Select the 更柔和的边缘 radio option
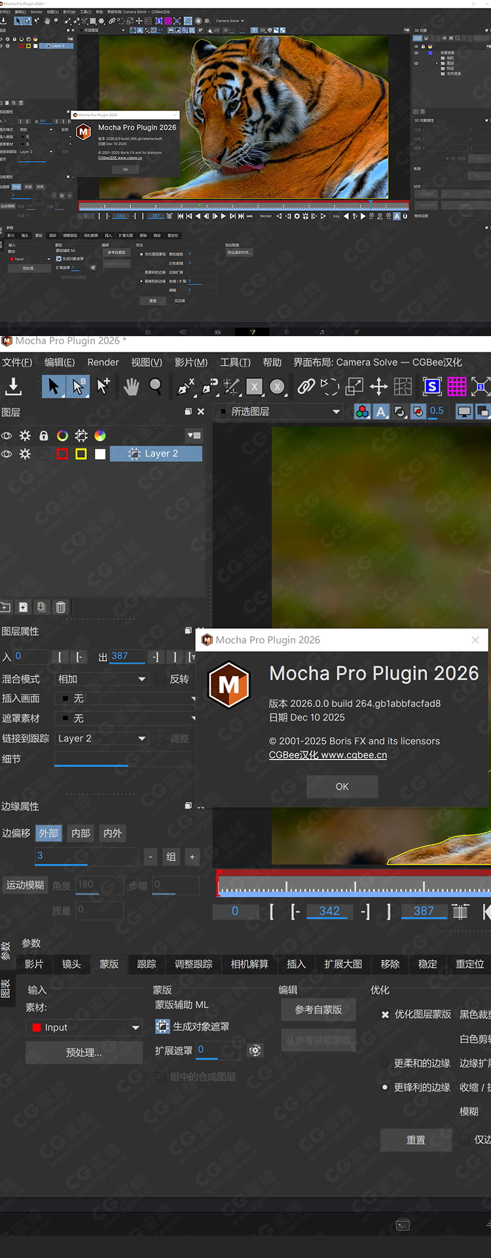This screenshot has width=491, height=1258. pos(385,1063)
